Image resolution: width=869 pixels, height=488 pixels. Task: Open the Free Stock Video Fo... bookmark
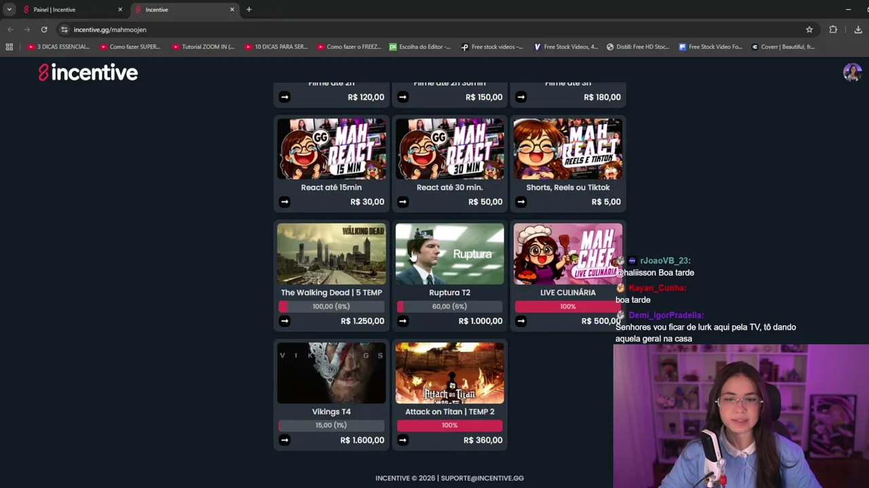click(x=711, y=47)
